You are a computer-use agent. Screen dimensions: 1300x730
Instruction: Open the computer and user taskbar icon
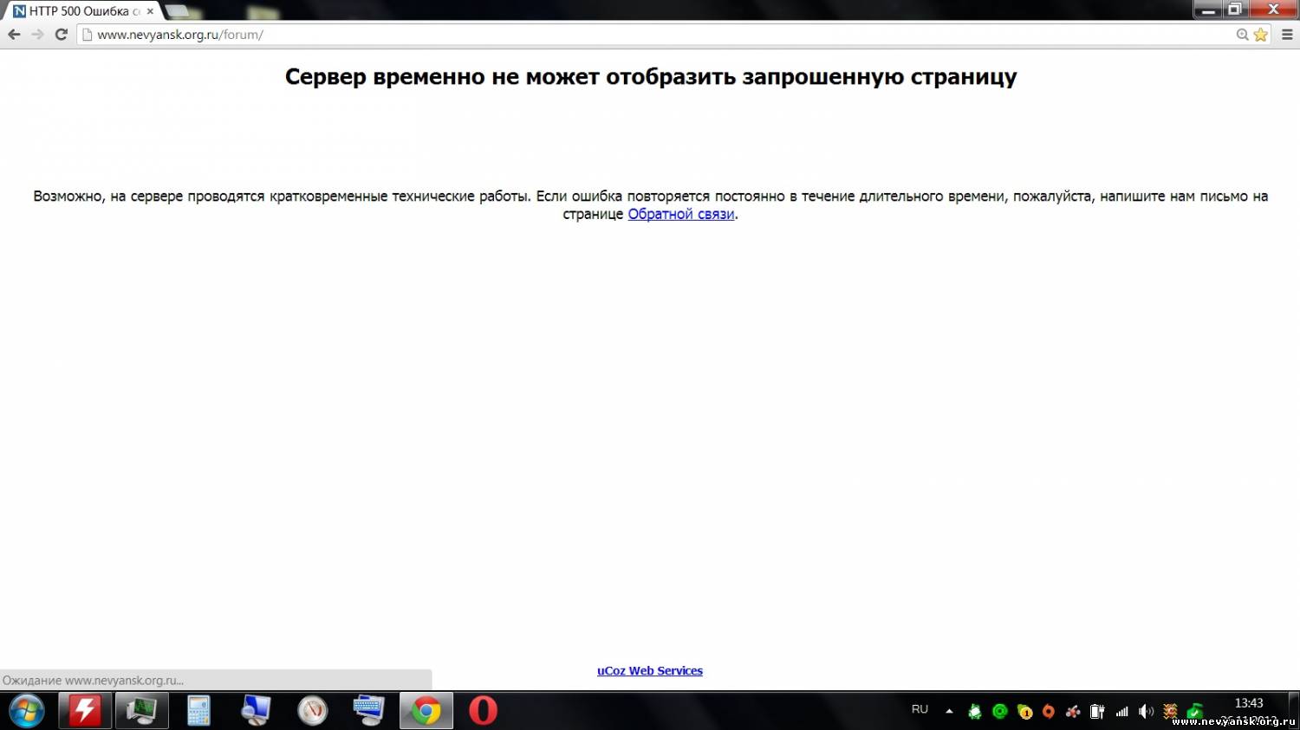coord(256,711)
